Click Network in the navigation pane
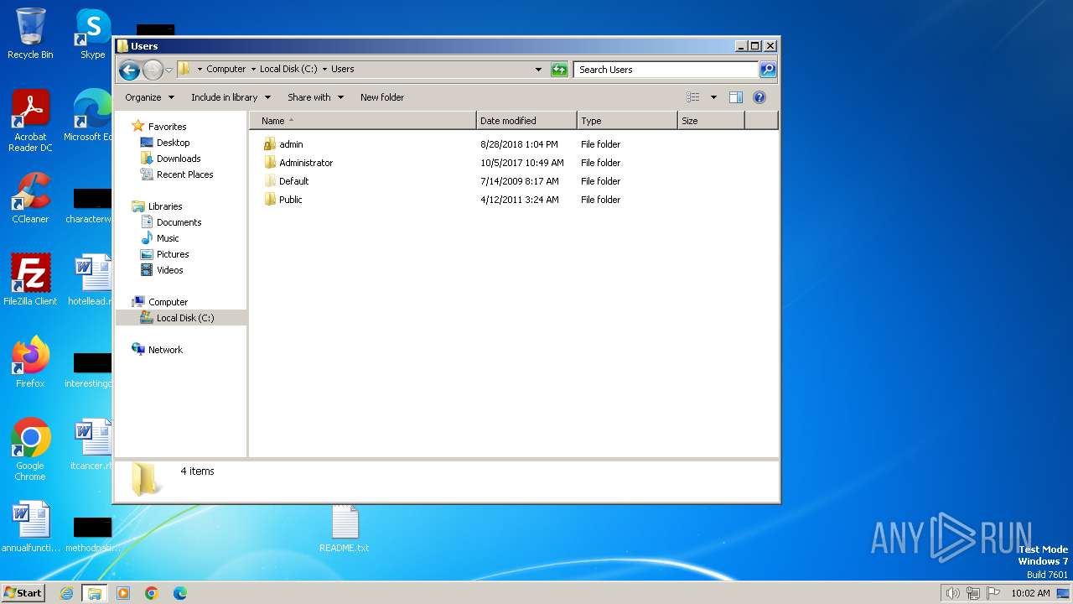The image size is (1073, 604). pyautogui.click(x=165, y=350)
